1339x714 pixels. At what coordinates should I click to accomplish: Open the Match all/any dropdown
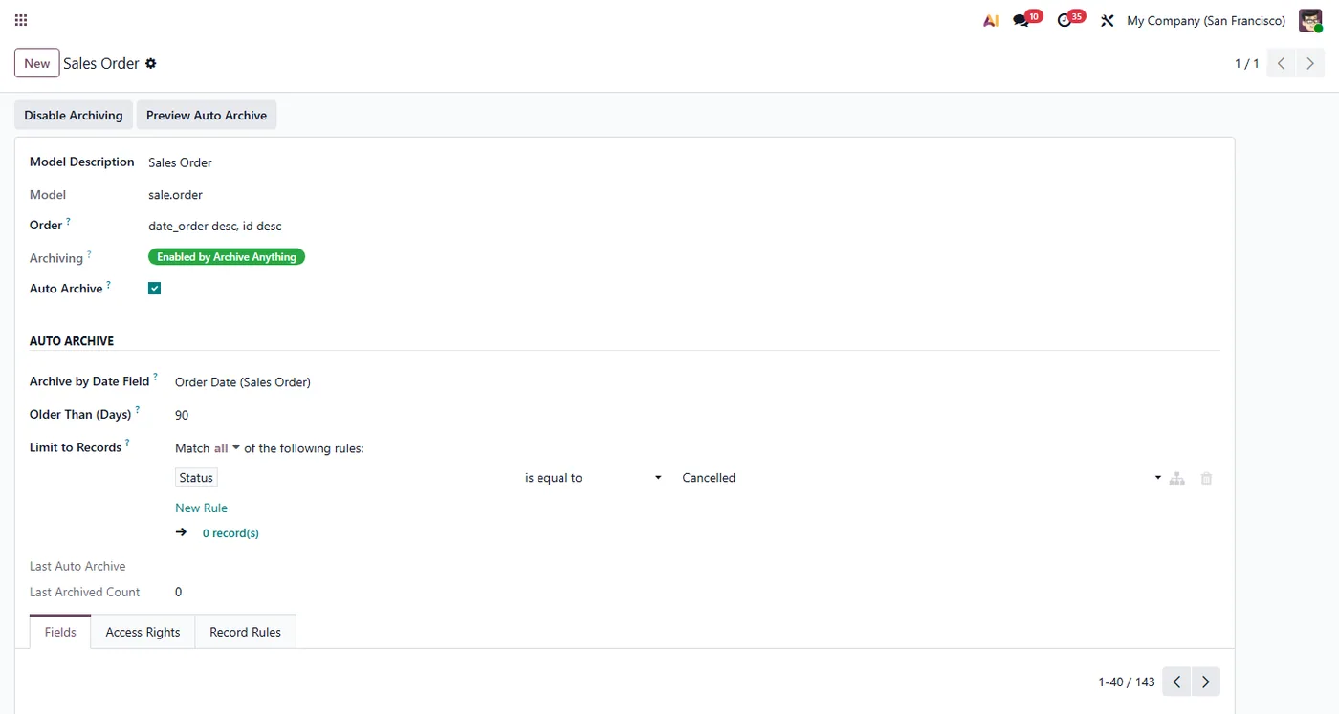[x=227, y=447]
